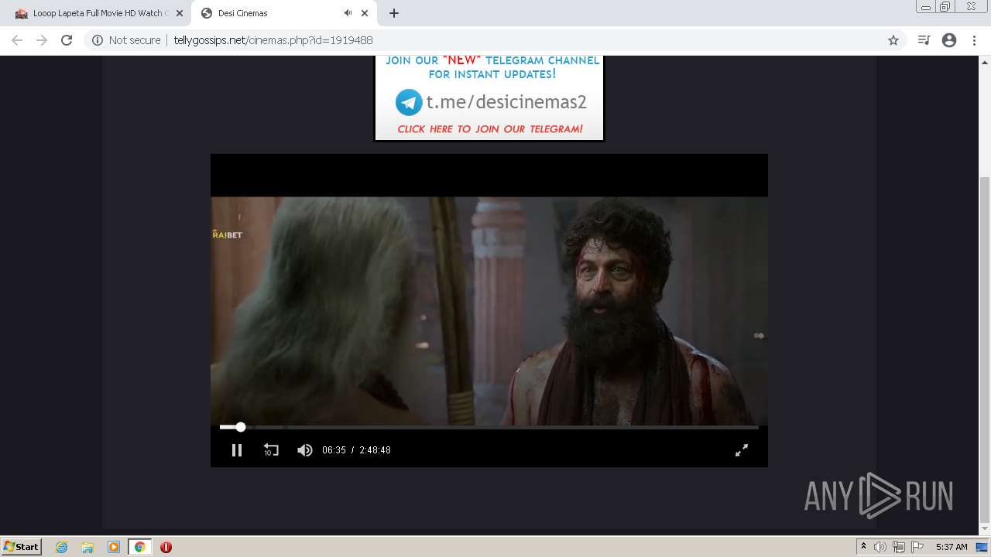The height and width of the screenshot is (557, 991).
Task: Enter fullscreen mode in video player
Action: click(x=742, y=449)
